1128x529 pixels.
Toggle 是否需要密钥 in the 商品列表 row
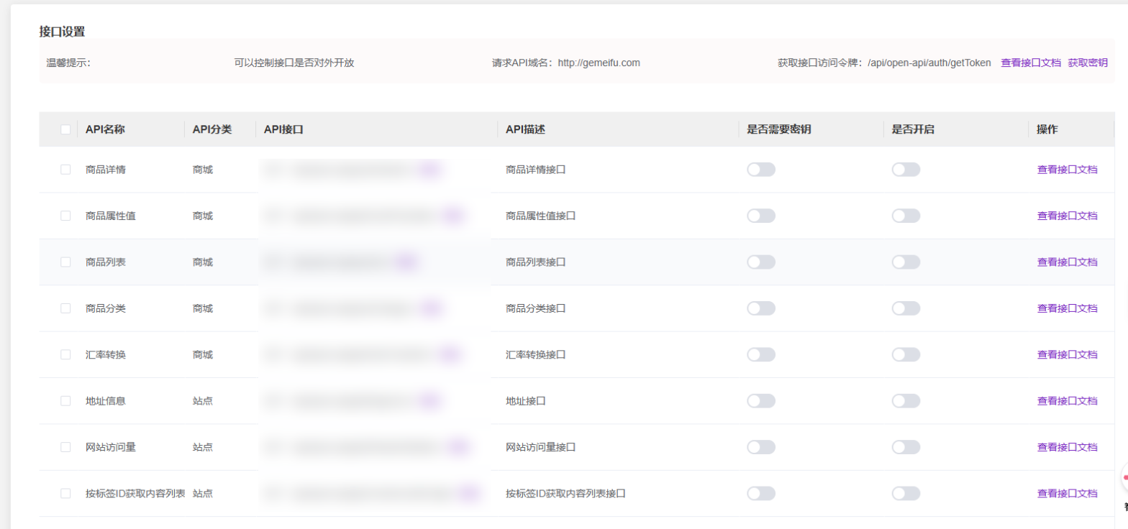pyautogui.click(x=761, y=262)
